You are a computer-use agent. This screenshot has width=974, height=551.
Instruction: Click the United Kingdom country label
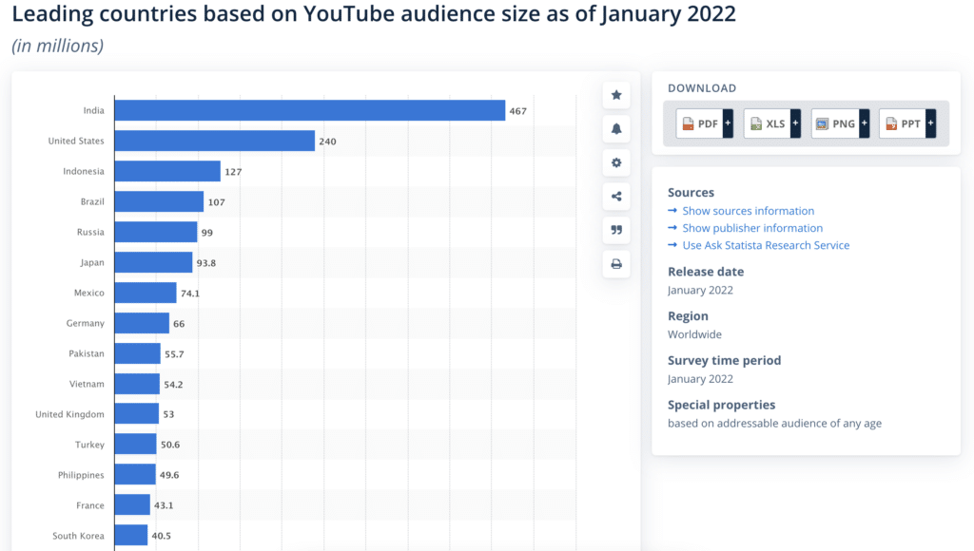point(69,414)
